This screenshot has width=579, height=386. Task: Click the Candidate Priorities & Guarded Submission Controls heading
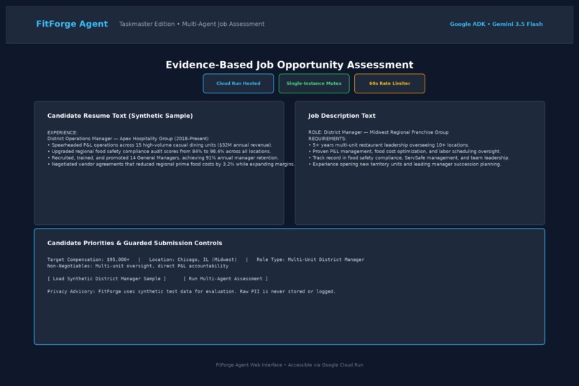pos(135,243)
